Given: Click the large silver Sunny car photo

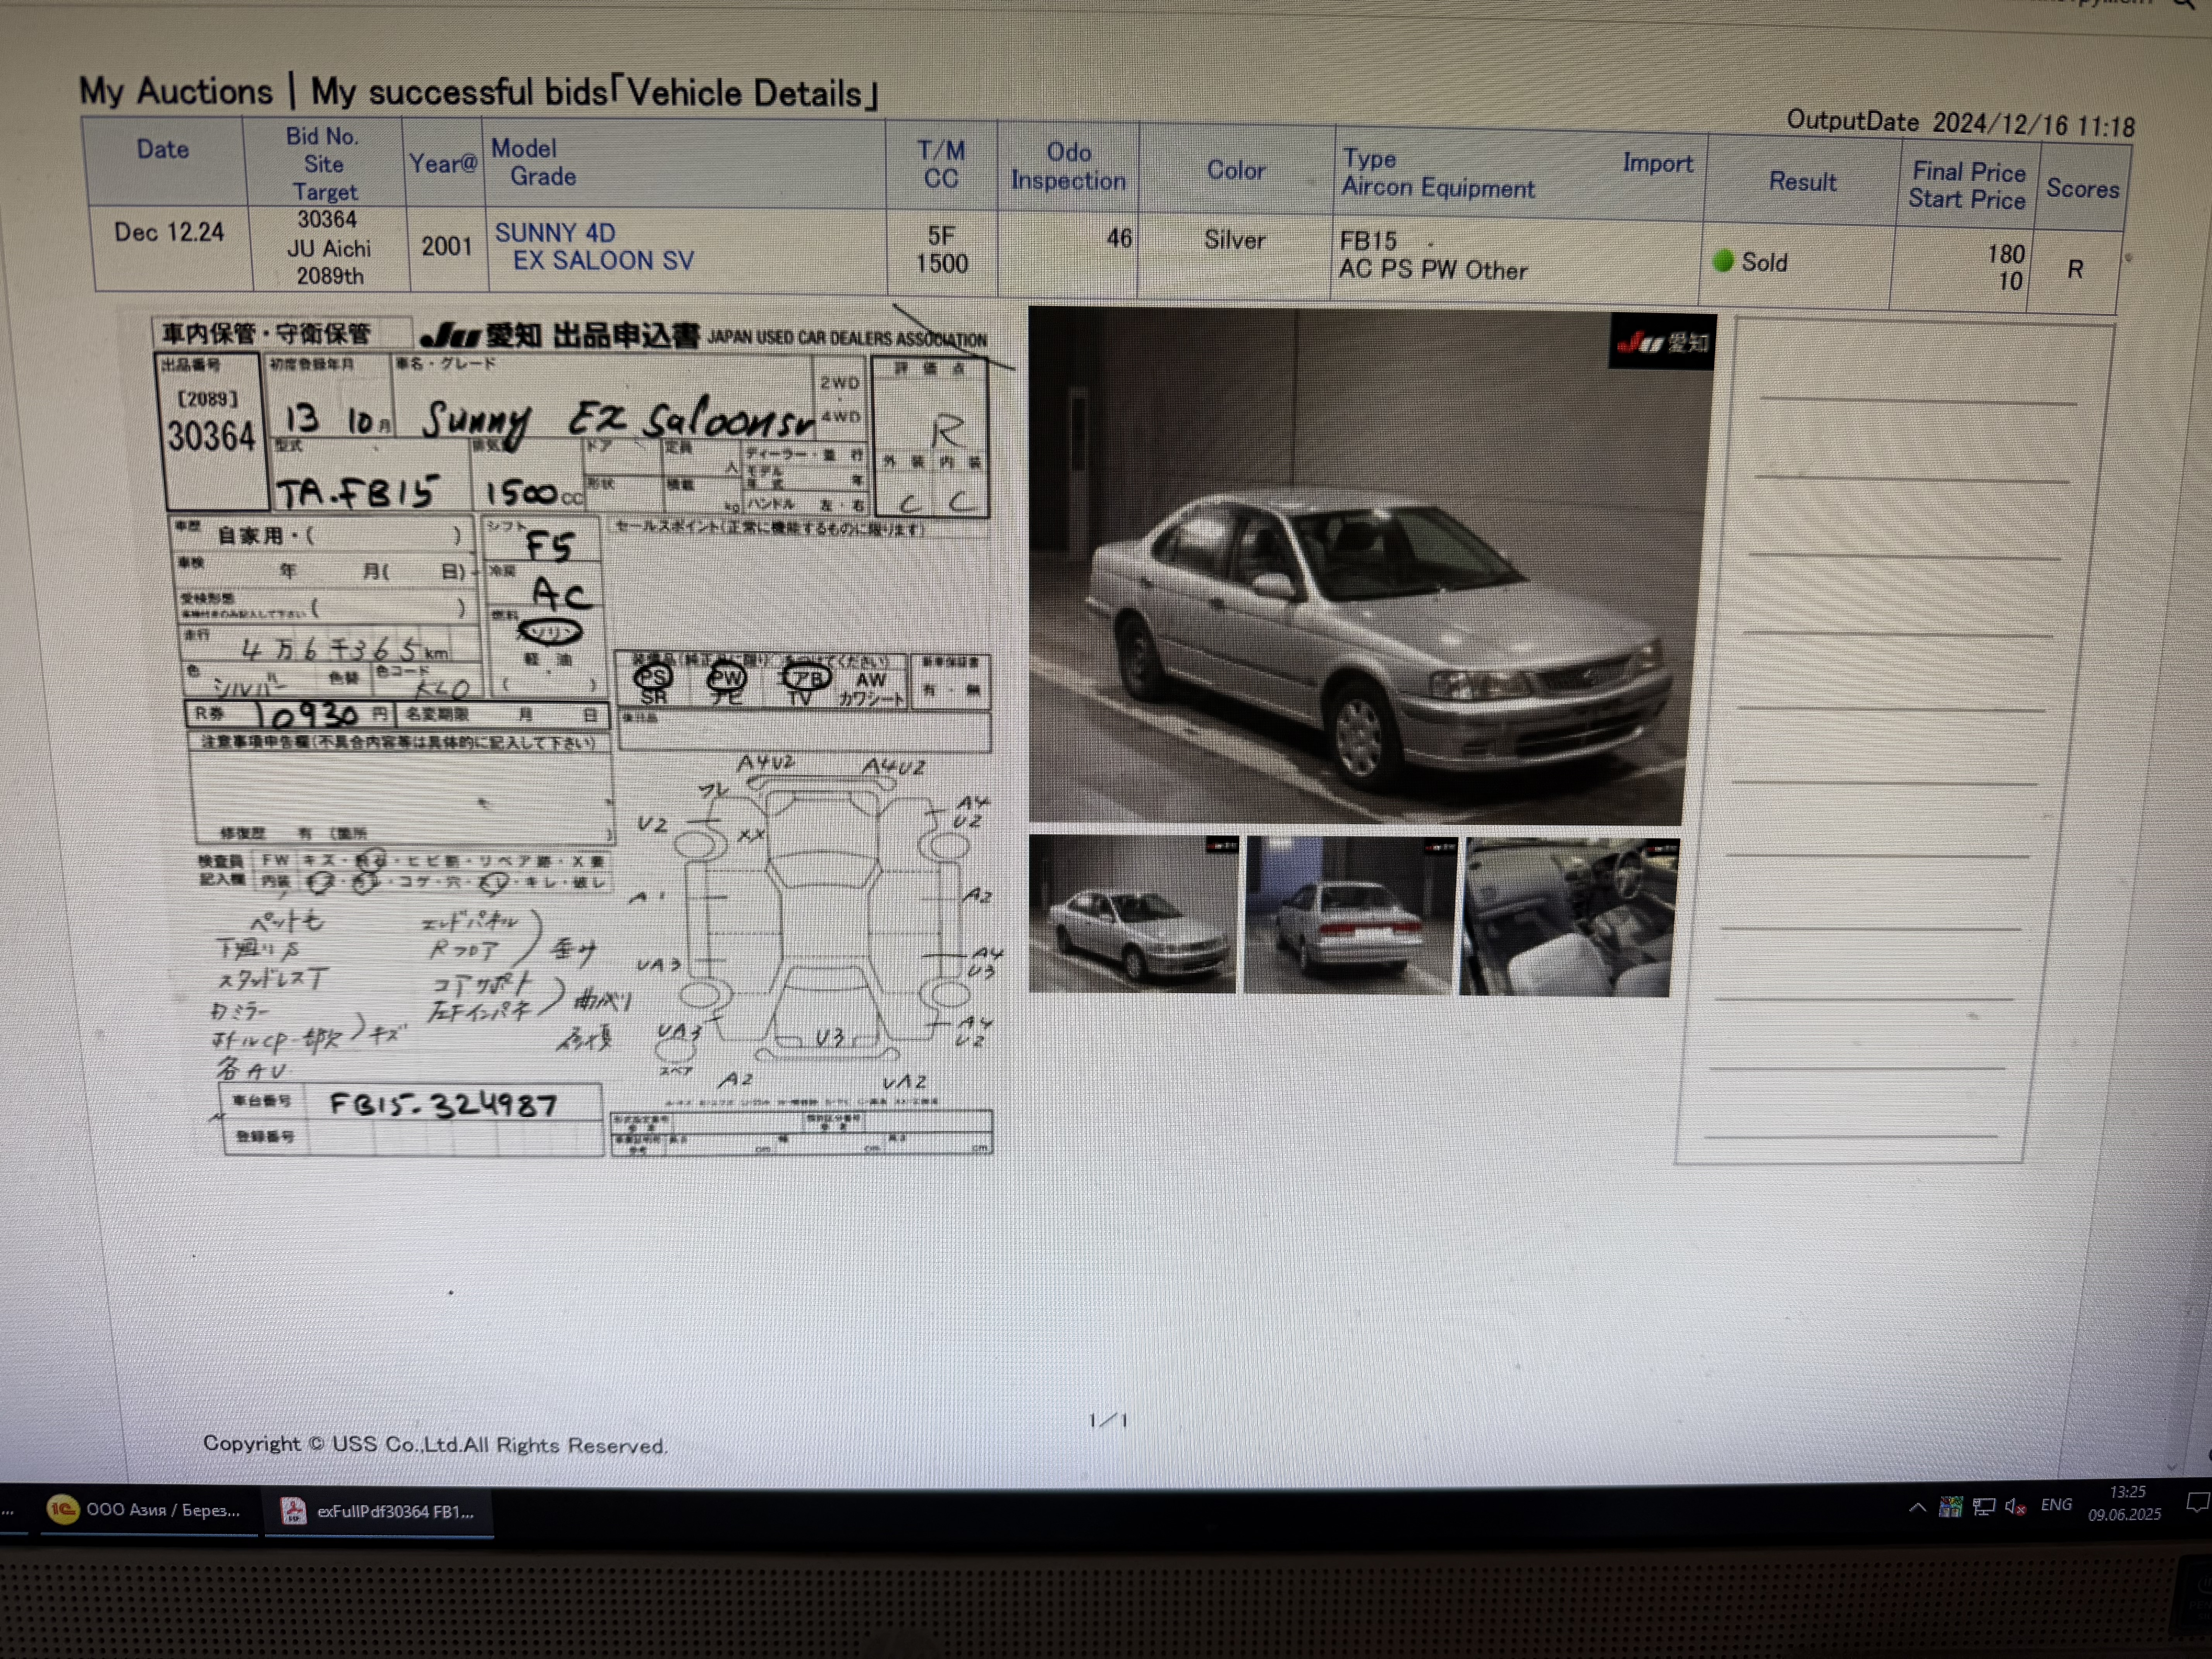Looking at the screenshot, I should (1370, 566).
